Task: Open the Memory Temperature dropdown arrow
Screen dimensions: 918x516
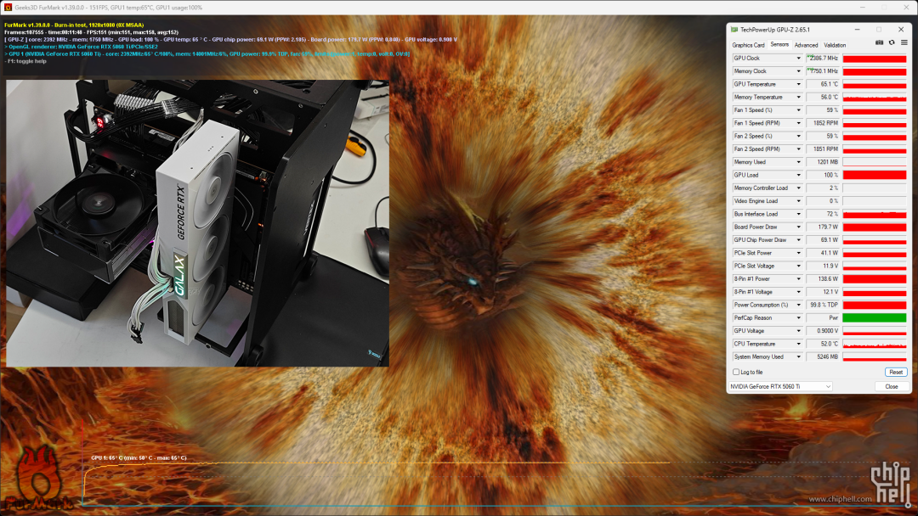Action: [798, 97]
